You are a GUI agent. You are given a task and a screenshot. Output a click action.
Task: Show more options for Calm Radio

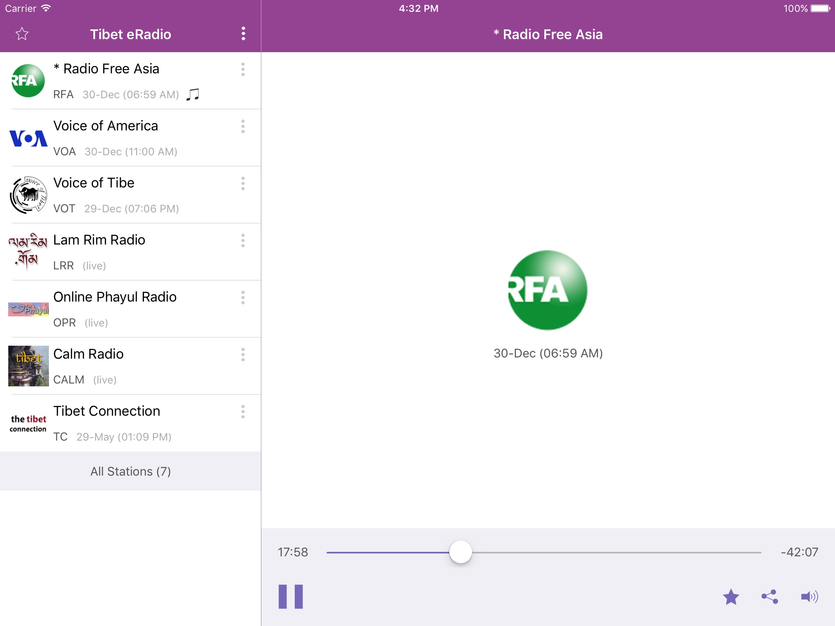coord(243,355)
